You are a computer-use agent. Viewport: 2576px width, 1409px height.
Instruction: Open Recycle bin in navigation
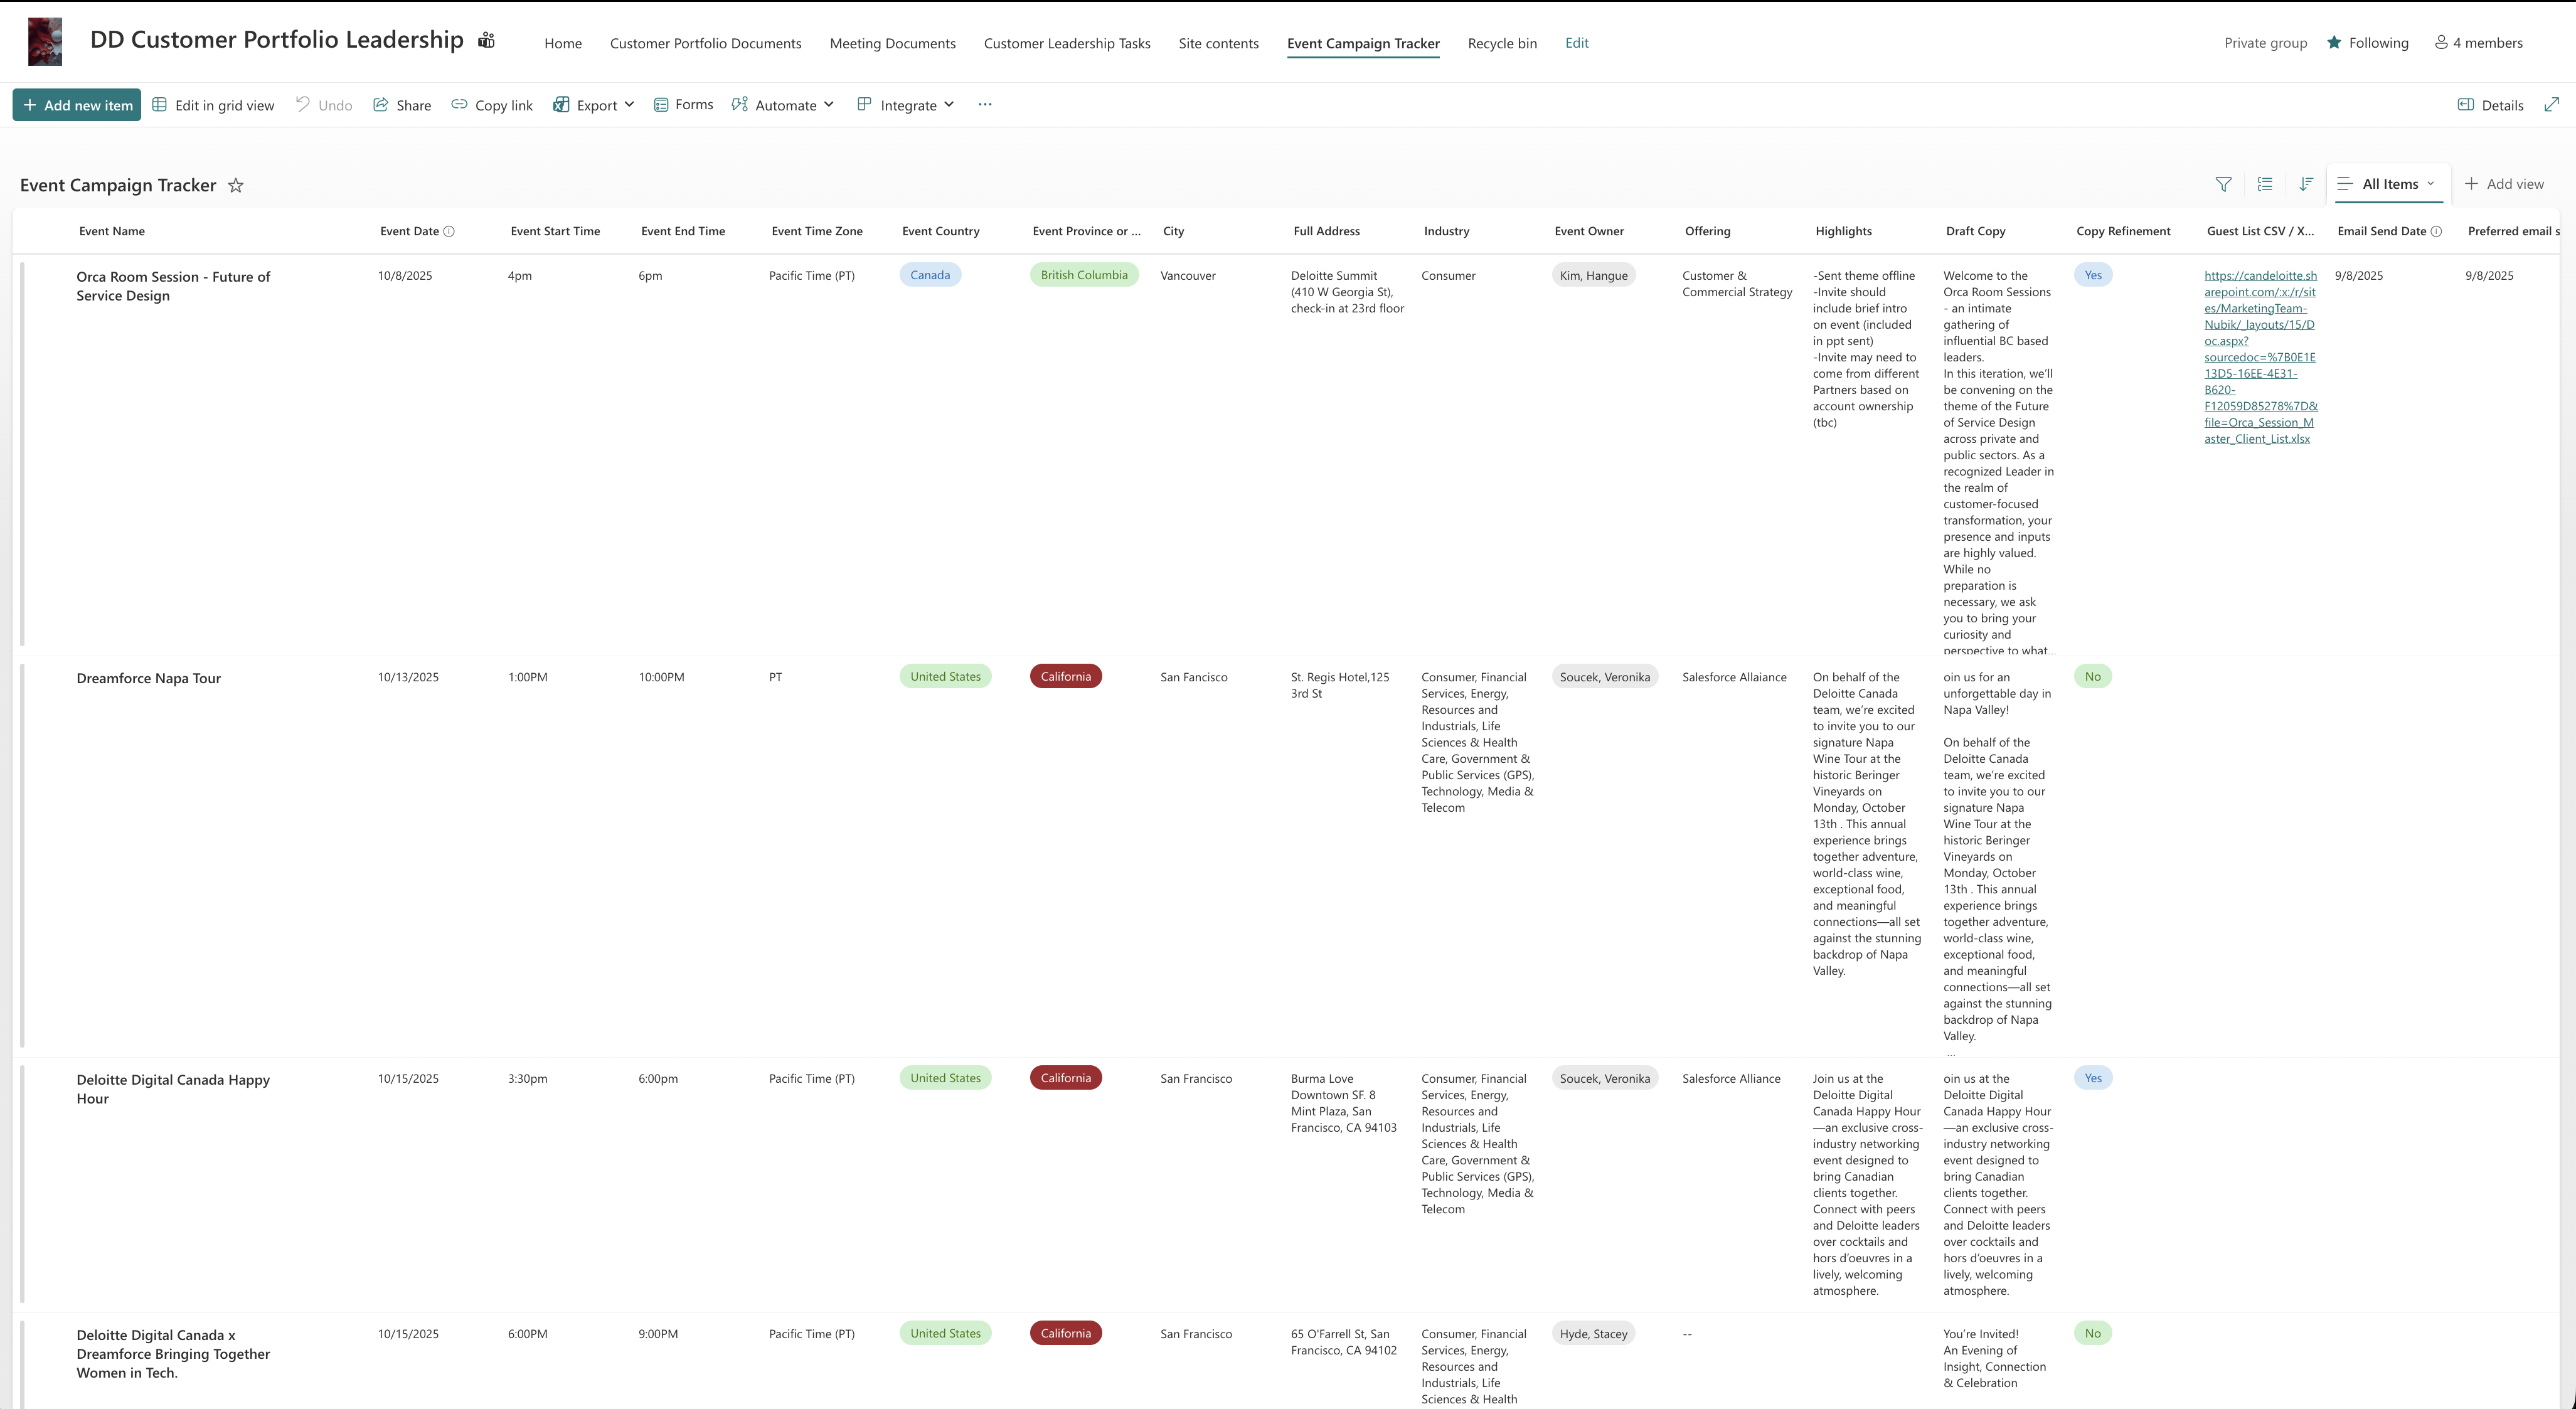click(x=1502, y=43)
